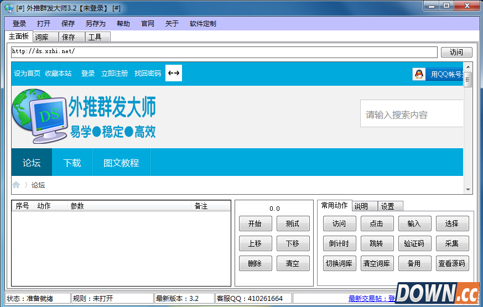
Task: Open the 帮助 menu
Action: (123, 24)
